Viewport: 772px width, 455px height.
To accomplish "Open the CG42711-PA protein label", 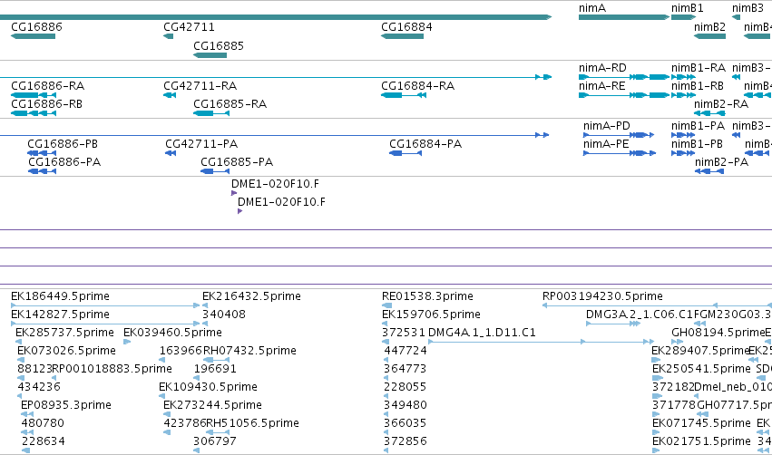I will pos(202,144).
